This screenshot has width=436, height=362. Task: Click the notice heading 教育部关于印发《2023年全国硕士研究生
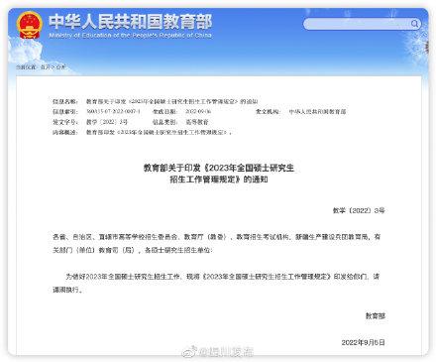click(x=218, y=168)
